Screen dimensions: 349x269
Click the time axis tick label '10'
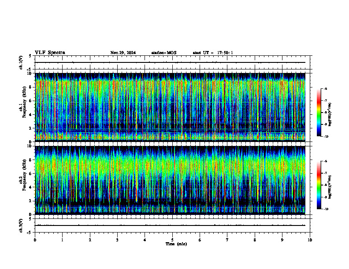point(310,240)
